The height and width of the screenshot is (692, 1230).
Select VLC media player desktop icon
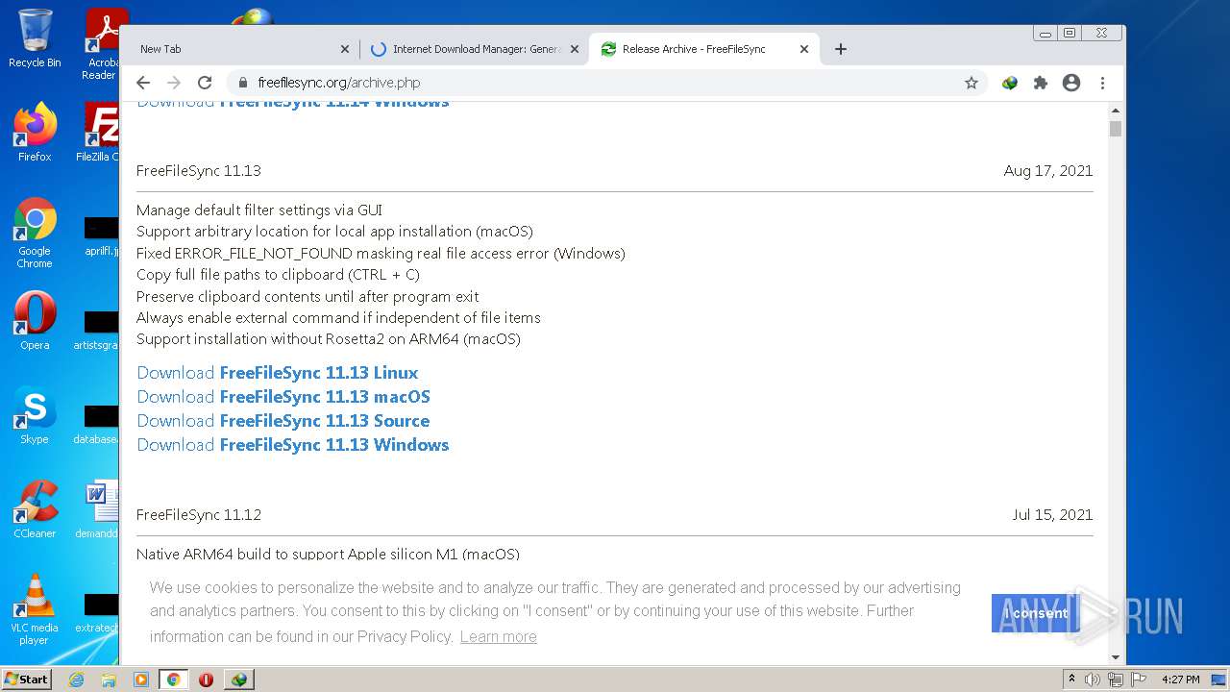click(35, 609)
